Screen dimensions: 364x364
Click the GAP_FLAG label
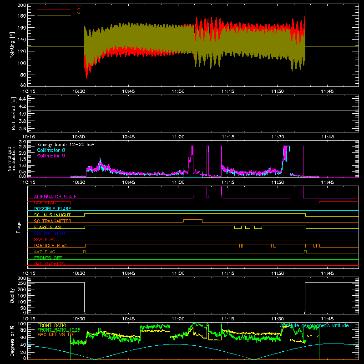(x=45, y=202)
